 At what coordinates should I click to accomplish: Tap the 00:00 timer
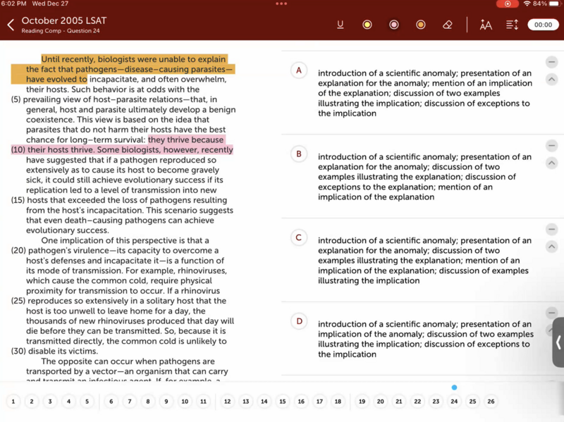[x=543, y=25]
